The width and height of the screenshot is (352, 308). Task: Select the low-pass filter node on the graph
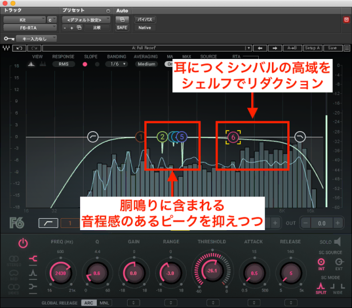[300, 137]
